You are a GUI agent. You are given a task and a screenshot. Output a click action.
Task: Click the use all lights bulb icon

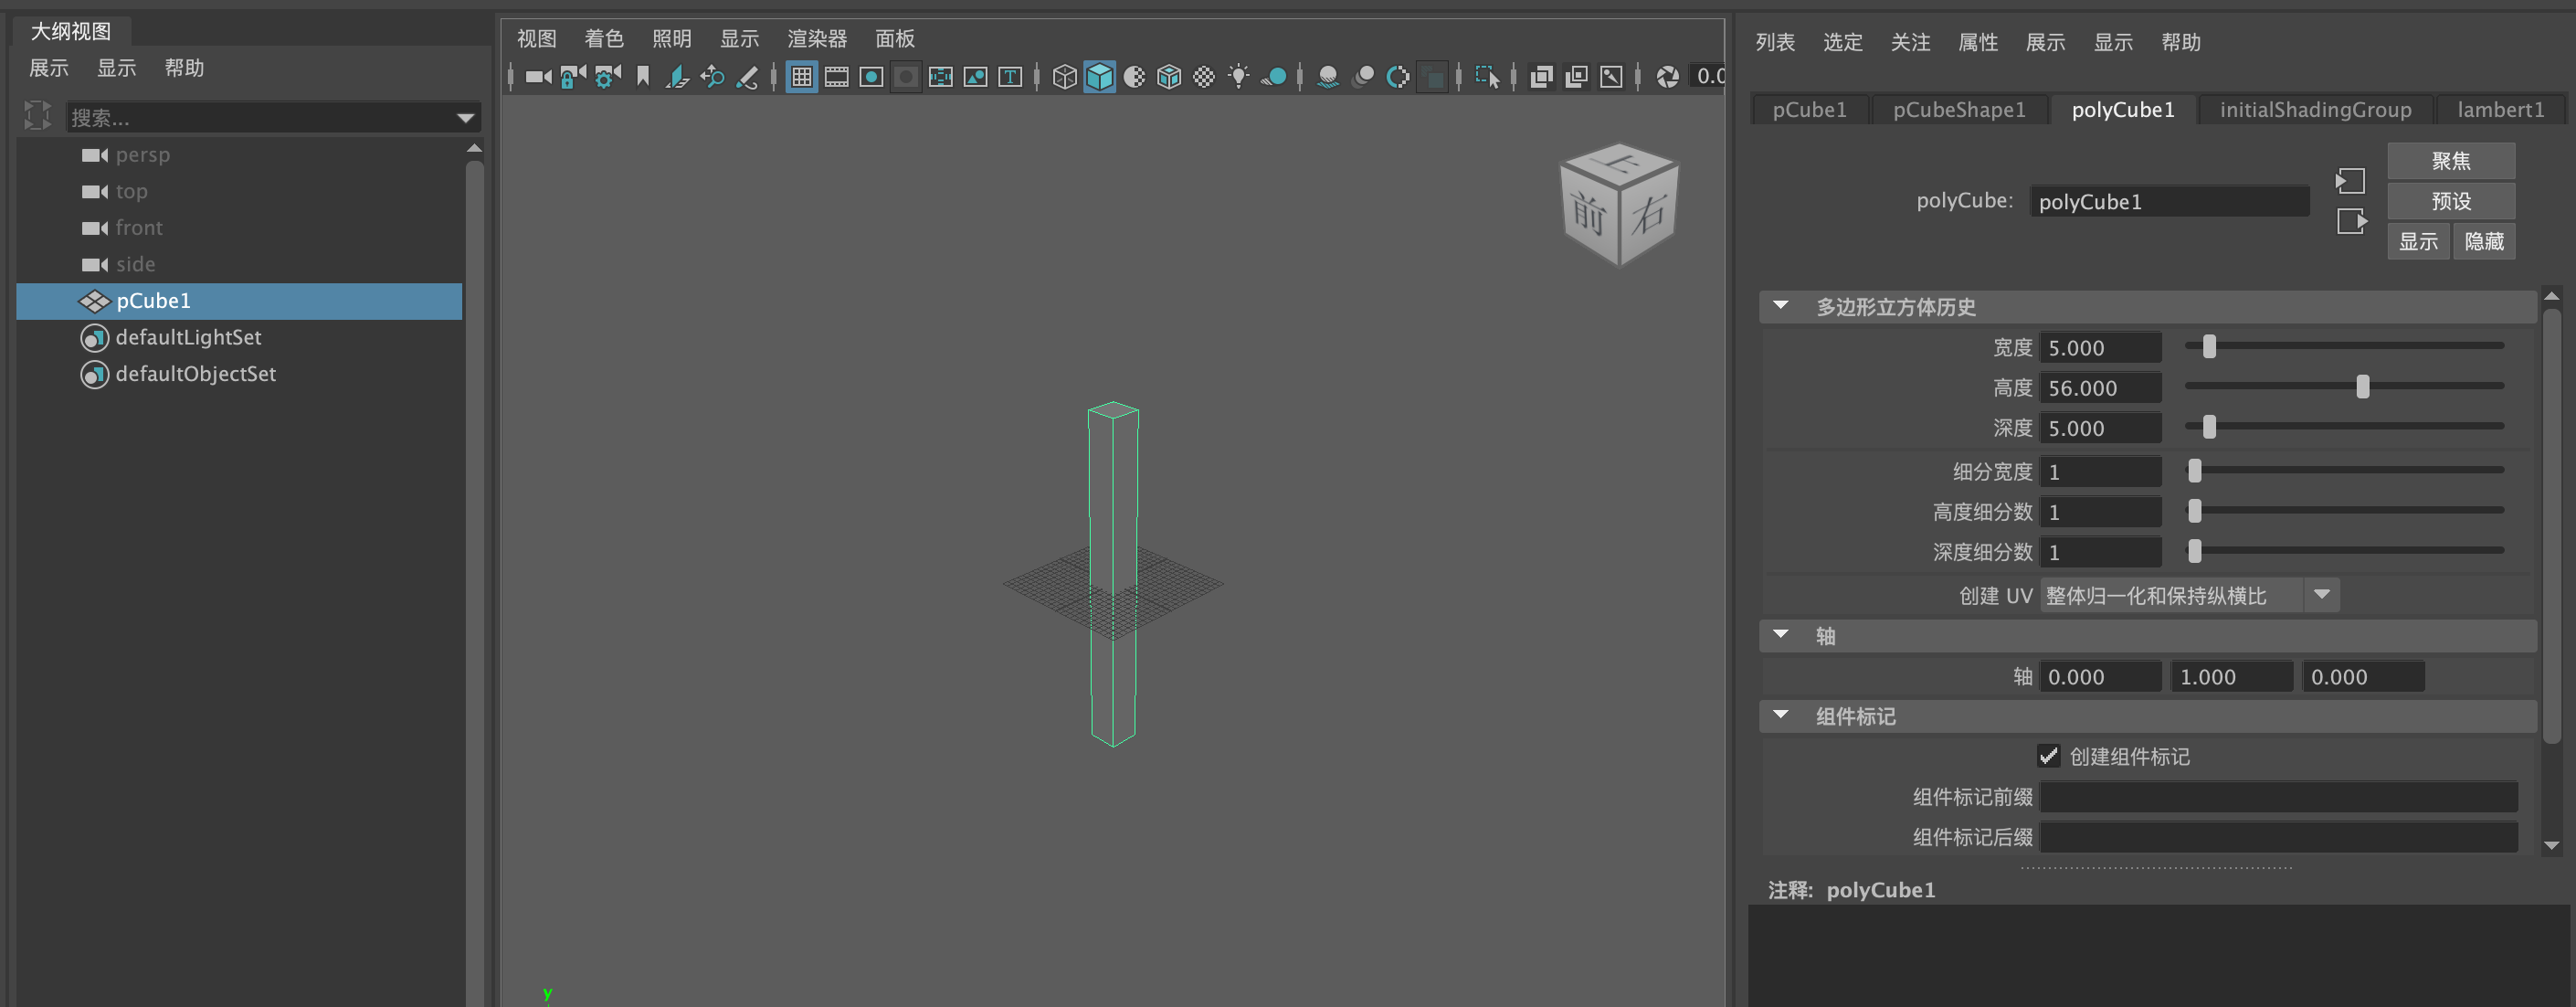[x=1238, y=77]
